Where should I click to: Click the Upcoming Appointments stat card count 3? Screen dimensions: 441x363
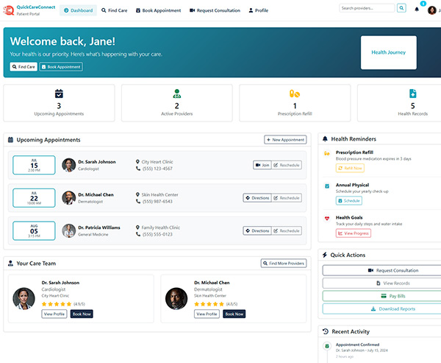pyautogui.click(x=59, y=106)
